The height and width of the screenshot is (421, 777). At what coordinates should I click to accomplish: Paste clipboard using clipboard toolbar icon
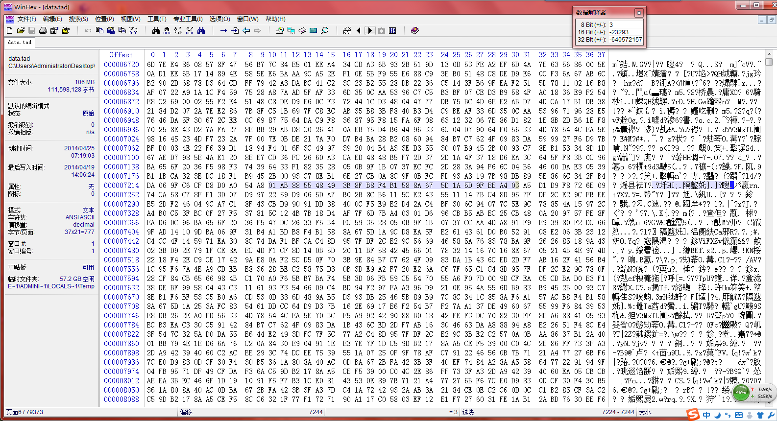tap(111, 30)
